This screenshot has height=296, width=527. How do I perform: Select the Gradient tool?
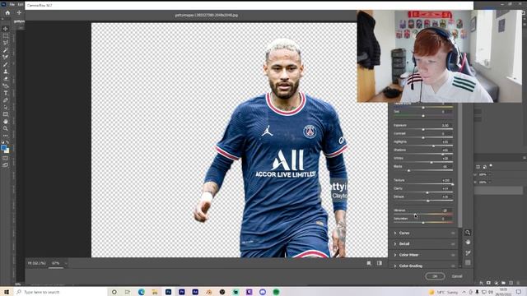pos(6,86)
